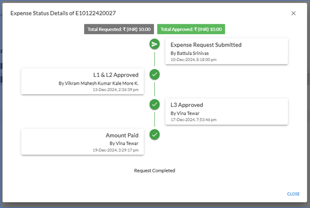This screenshot has width=310, height=208.
Task: Click the 19-Dec-2024 payment timestamp
Action: click(116, 150)
